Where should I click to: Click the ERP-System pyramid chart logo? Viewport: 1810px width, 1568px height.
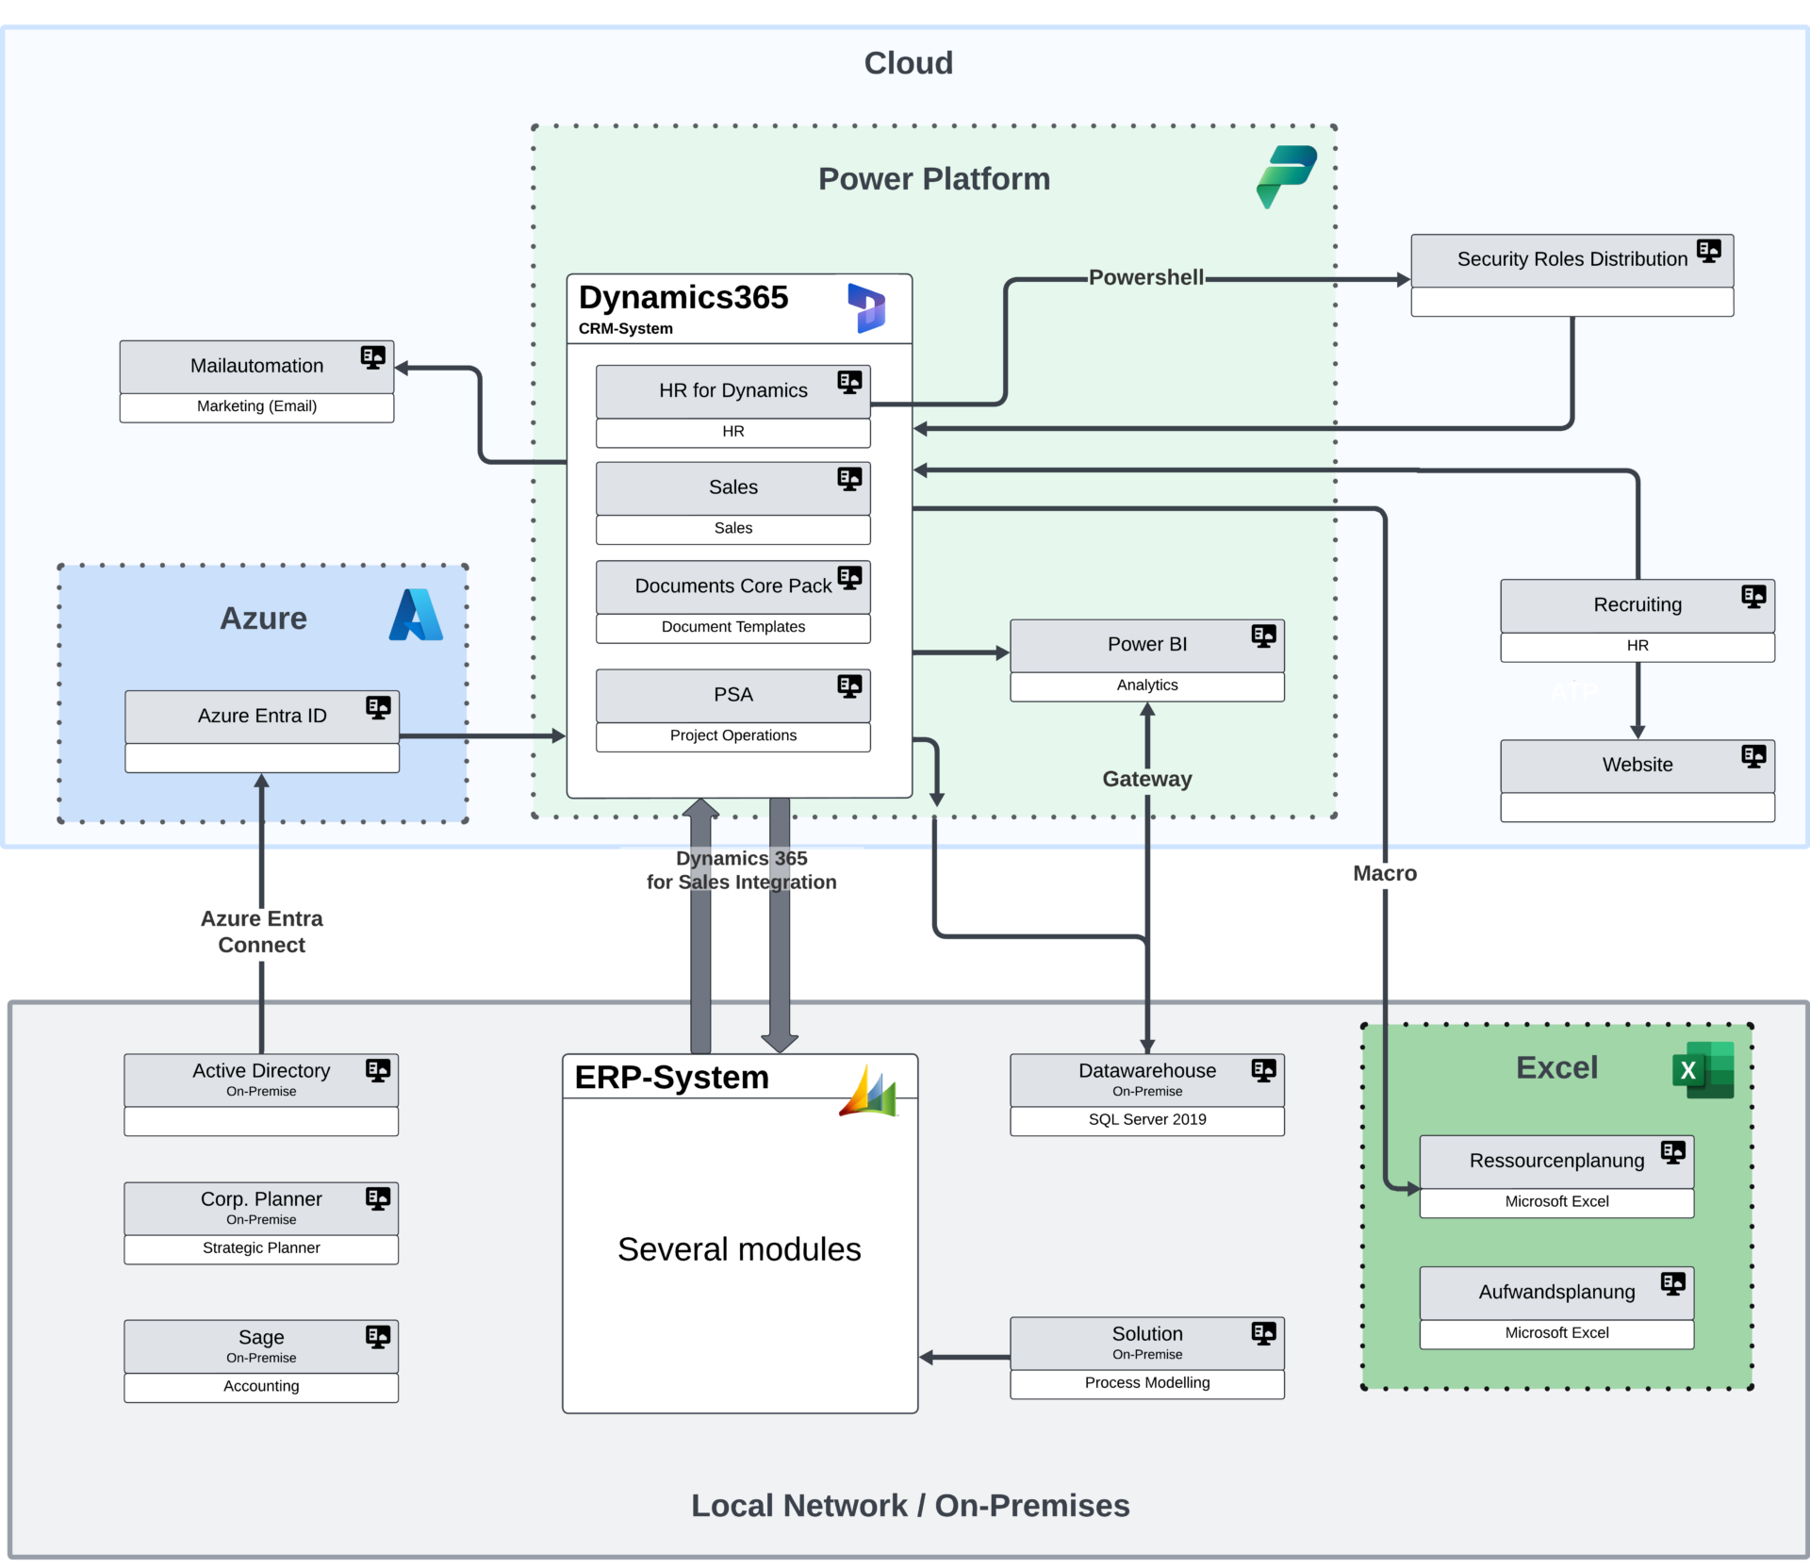(x=868, y=1091)
